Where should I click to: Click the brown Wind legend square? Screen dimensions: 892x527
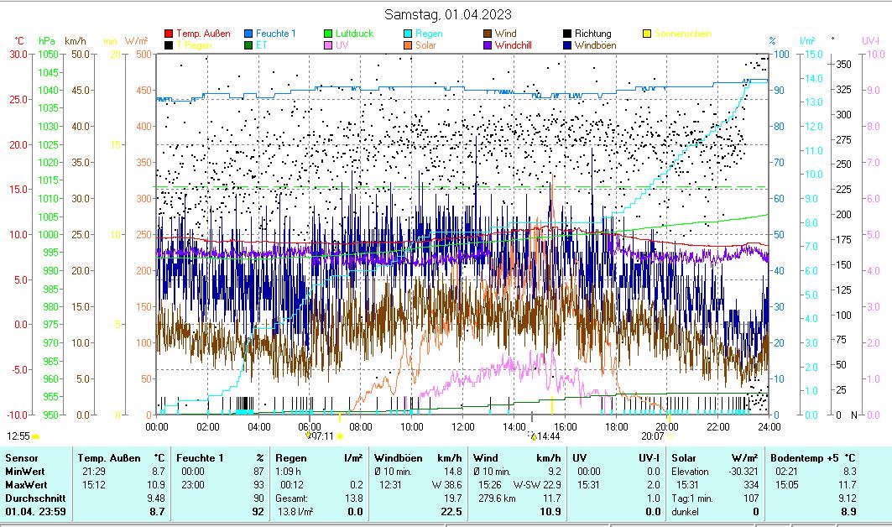point(488,34)
